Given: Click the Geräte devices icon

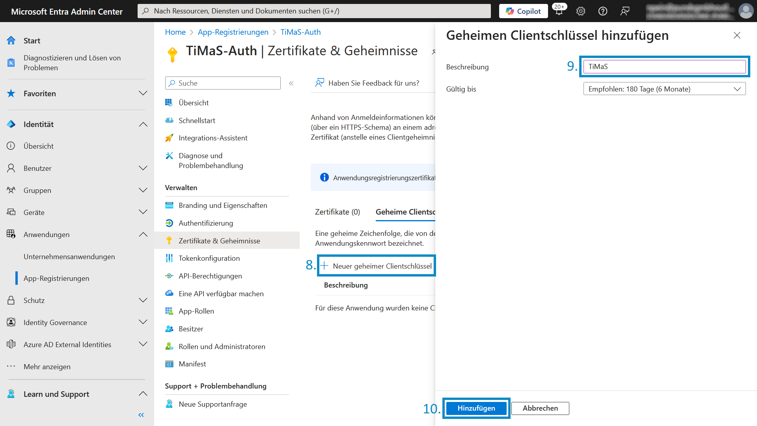Looking at the screenshot, I should [11, 213].
